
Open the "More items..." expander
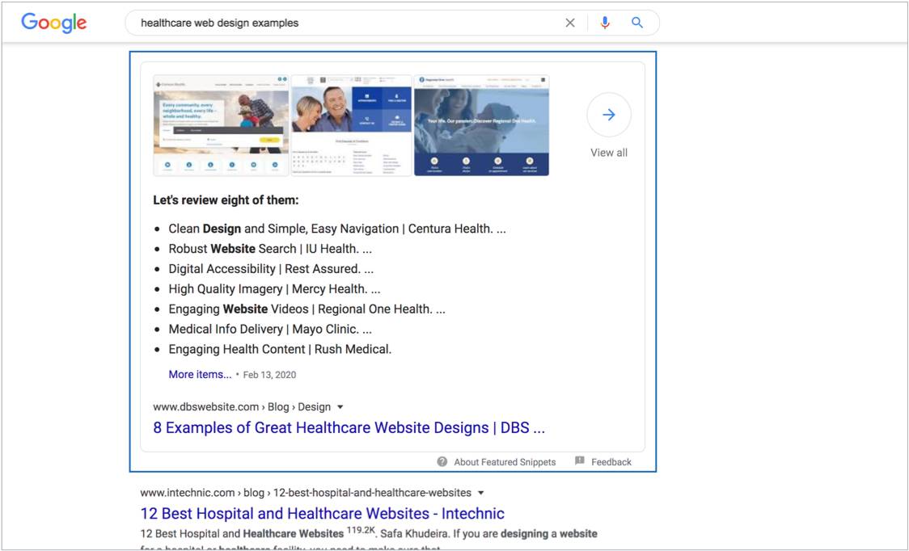click(x=199, y=374)
